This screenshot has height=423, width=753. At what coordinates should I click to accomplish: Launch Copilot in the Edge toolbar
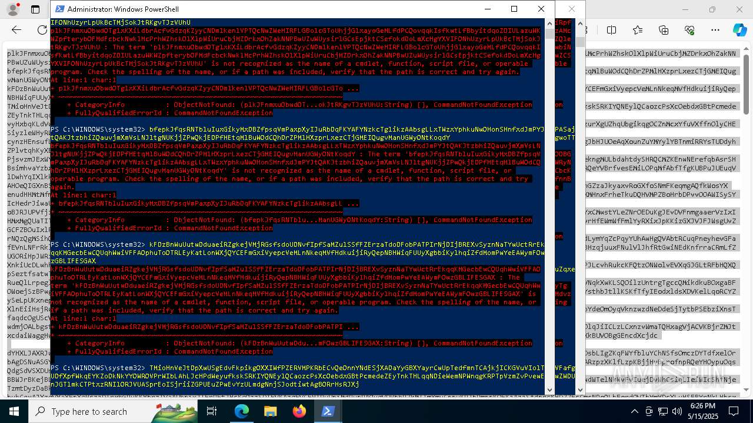pyautogui.click(x=739, y=30)
